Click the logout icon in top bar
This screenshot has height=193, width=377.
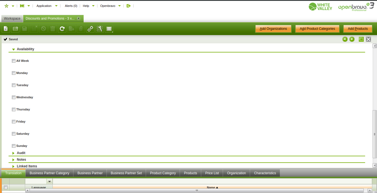click(129, 6)
